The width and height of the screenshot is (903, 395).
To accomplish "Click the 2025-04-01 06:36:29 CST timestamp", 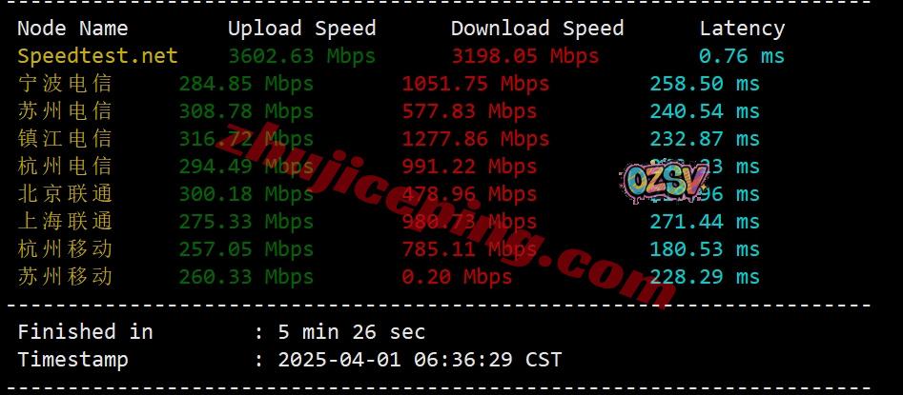I will pyautogui.click(x=420, y=360).
